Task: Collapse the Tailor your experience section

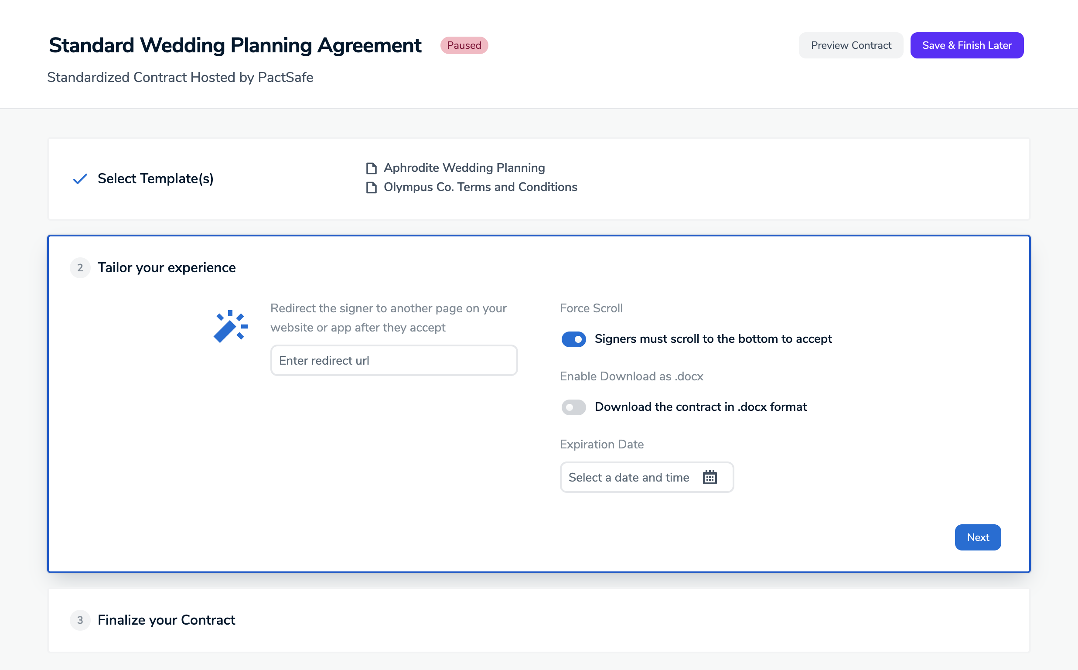Action: (x=167, y=268)
